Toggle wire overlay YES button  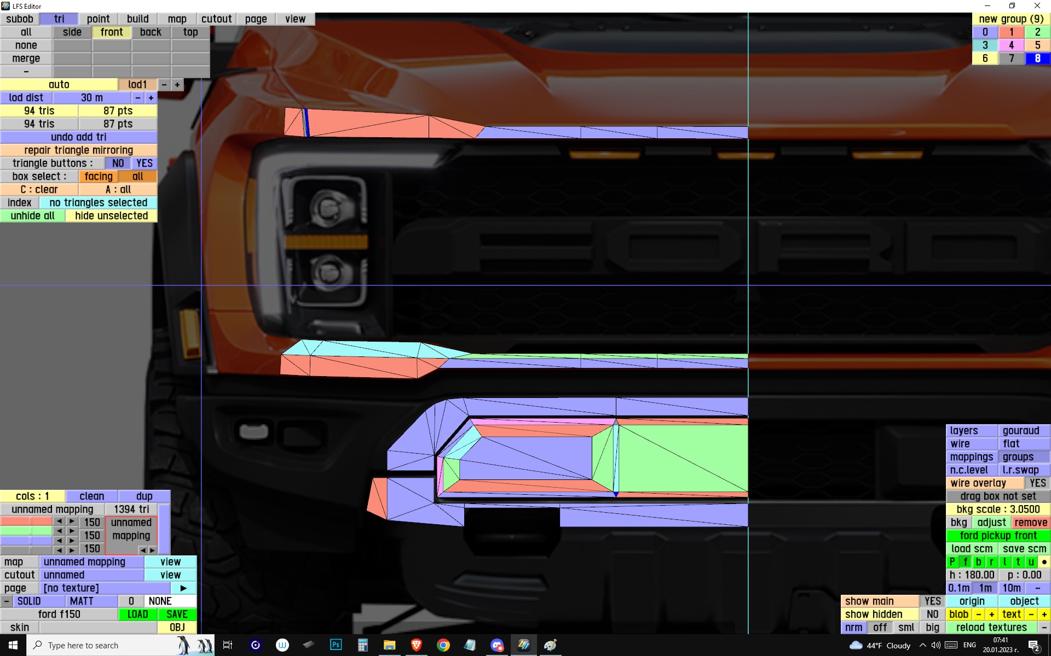pos(1037,483)
